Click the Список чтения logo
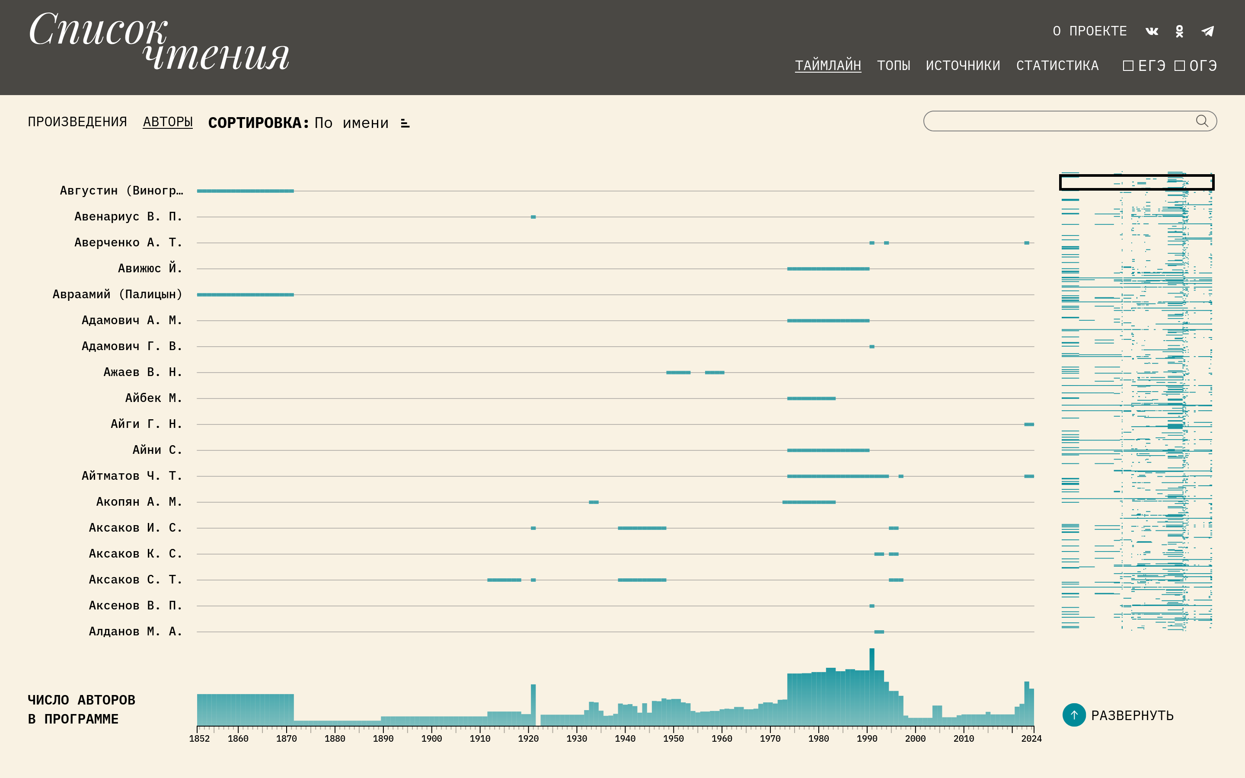 (x=159, y=41)
